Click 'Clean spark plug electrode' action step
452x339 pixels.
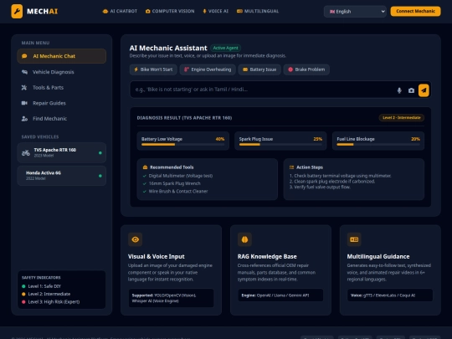332,182
